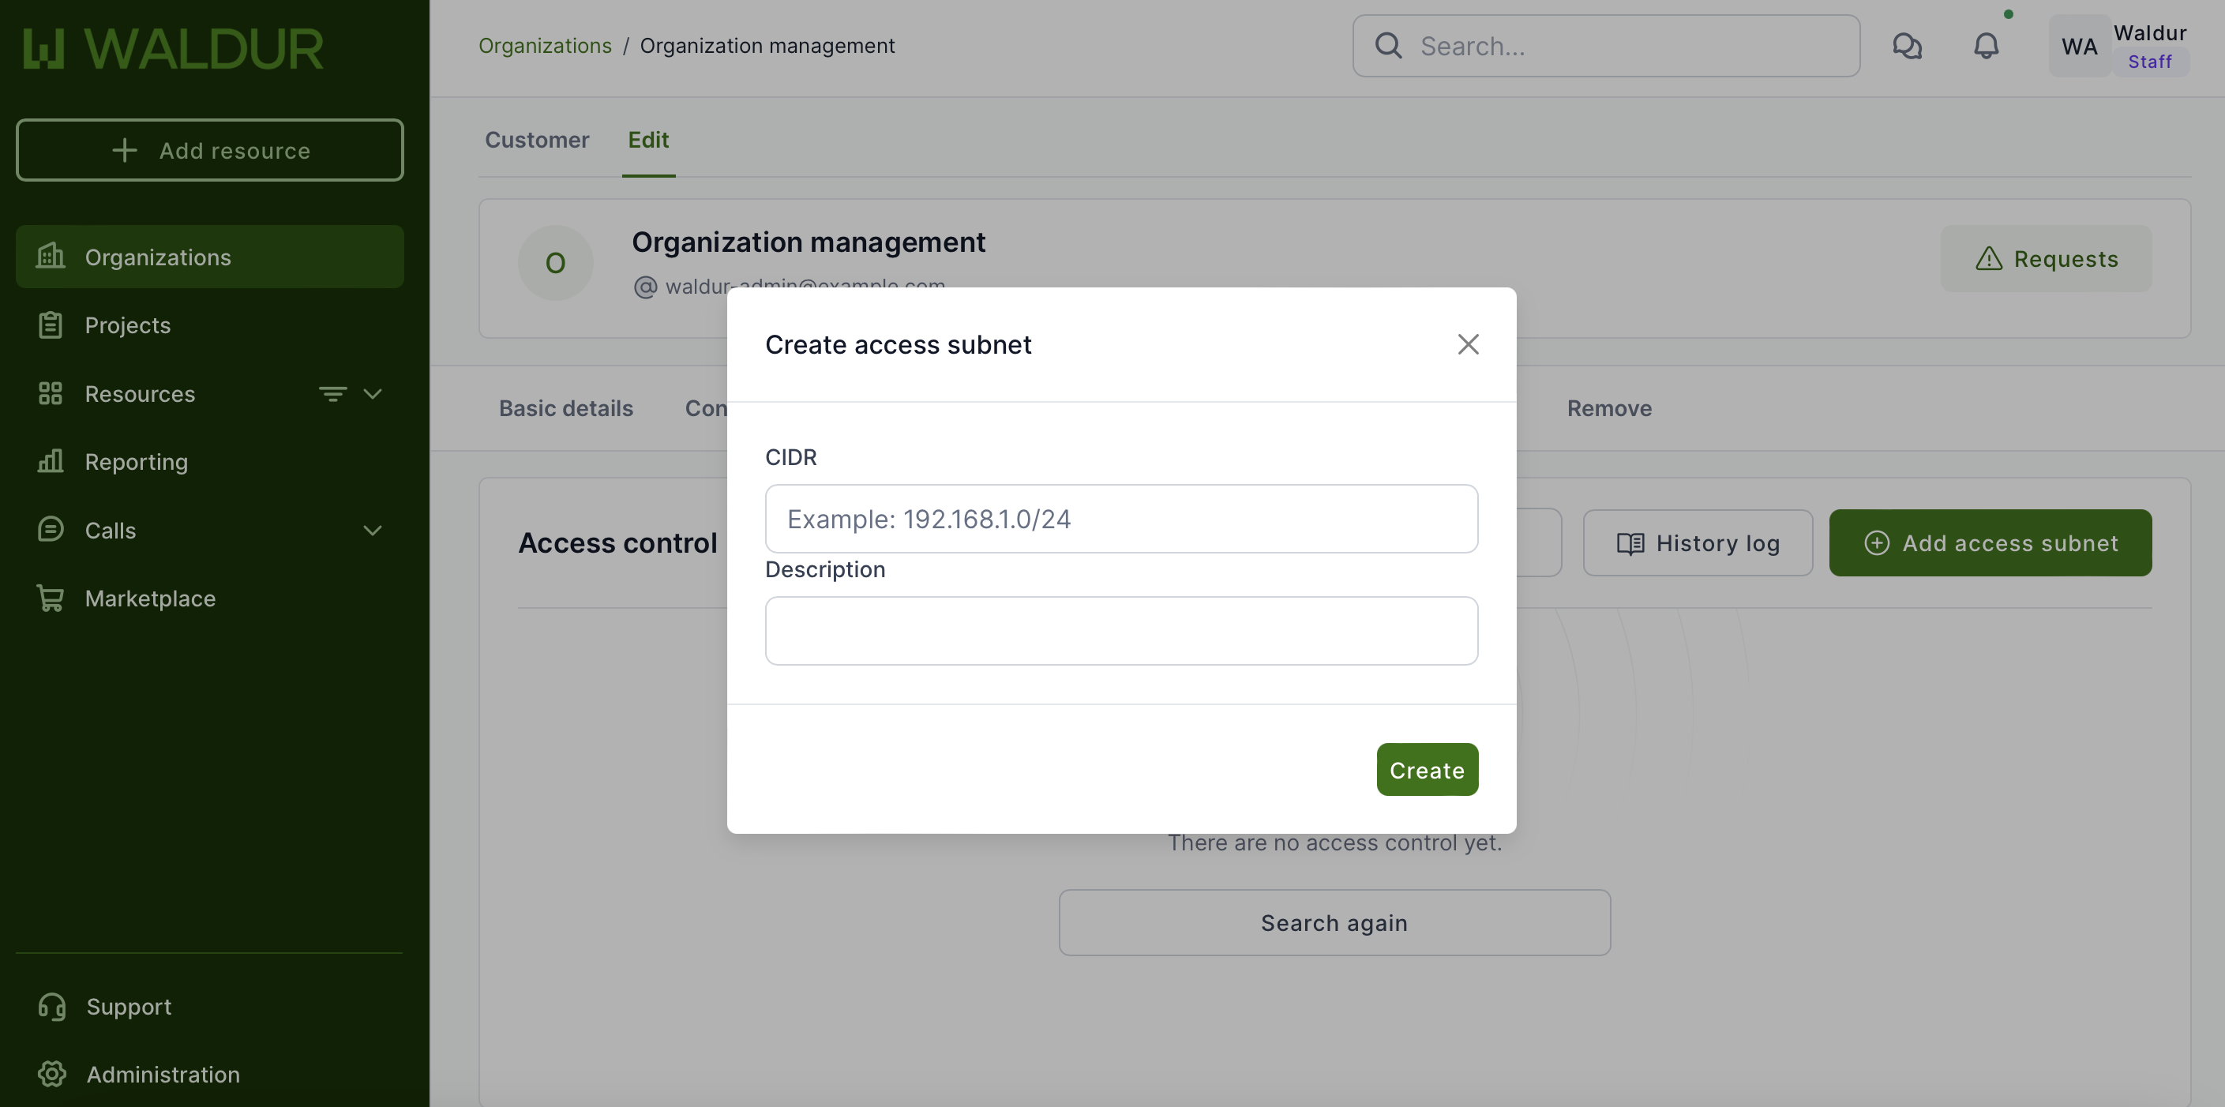Viewport: 2225px width, 1107px height.
Task: Click the Marketplace cart icon
Action: [x=50, y=598]
